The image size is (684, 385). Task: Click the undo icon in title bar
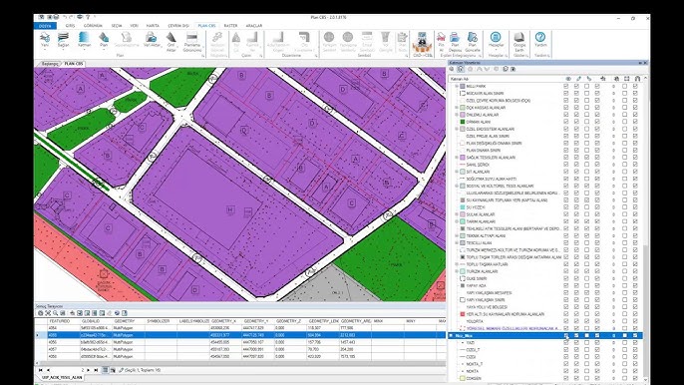(x=65, y=18)
